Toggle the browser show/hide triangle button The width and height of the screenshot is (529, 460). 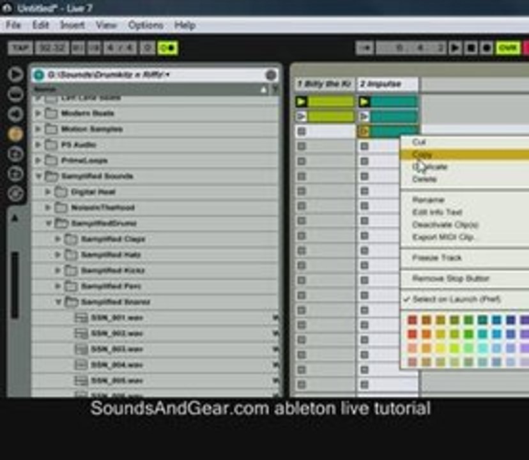pos(15,74)
